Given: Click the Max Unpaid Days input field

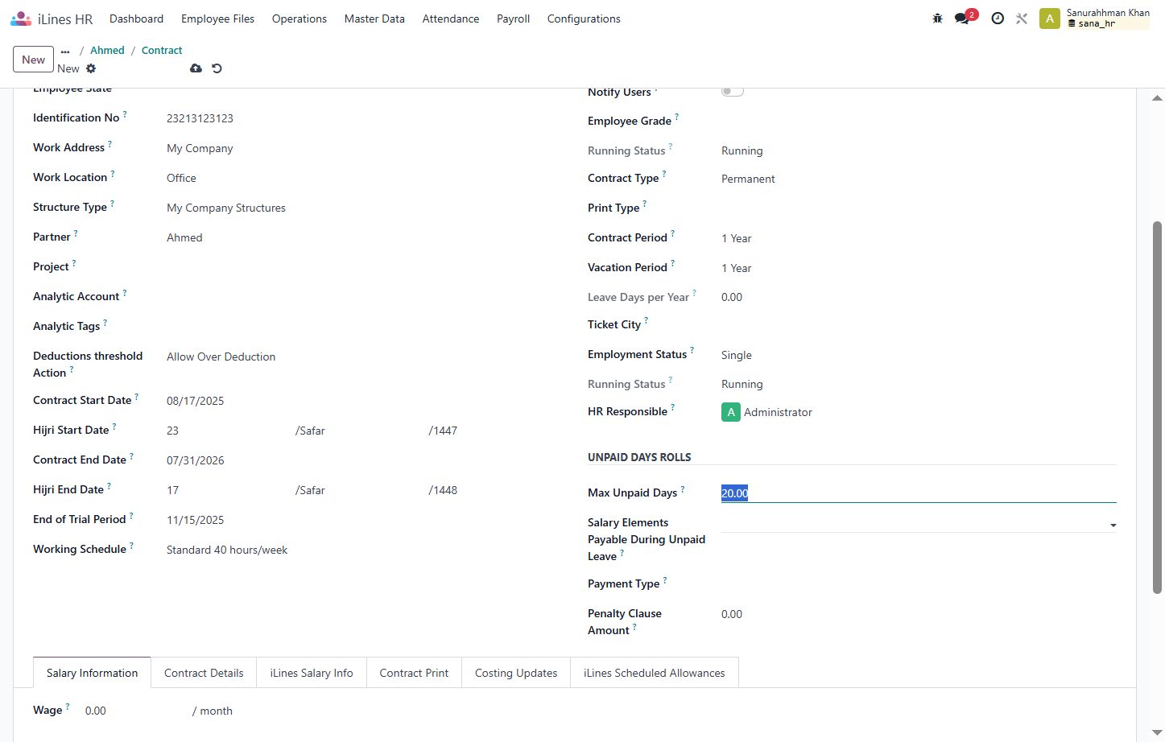Looking at the screenshot, I should click(918, 493).
